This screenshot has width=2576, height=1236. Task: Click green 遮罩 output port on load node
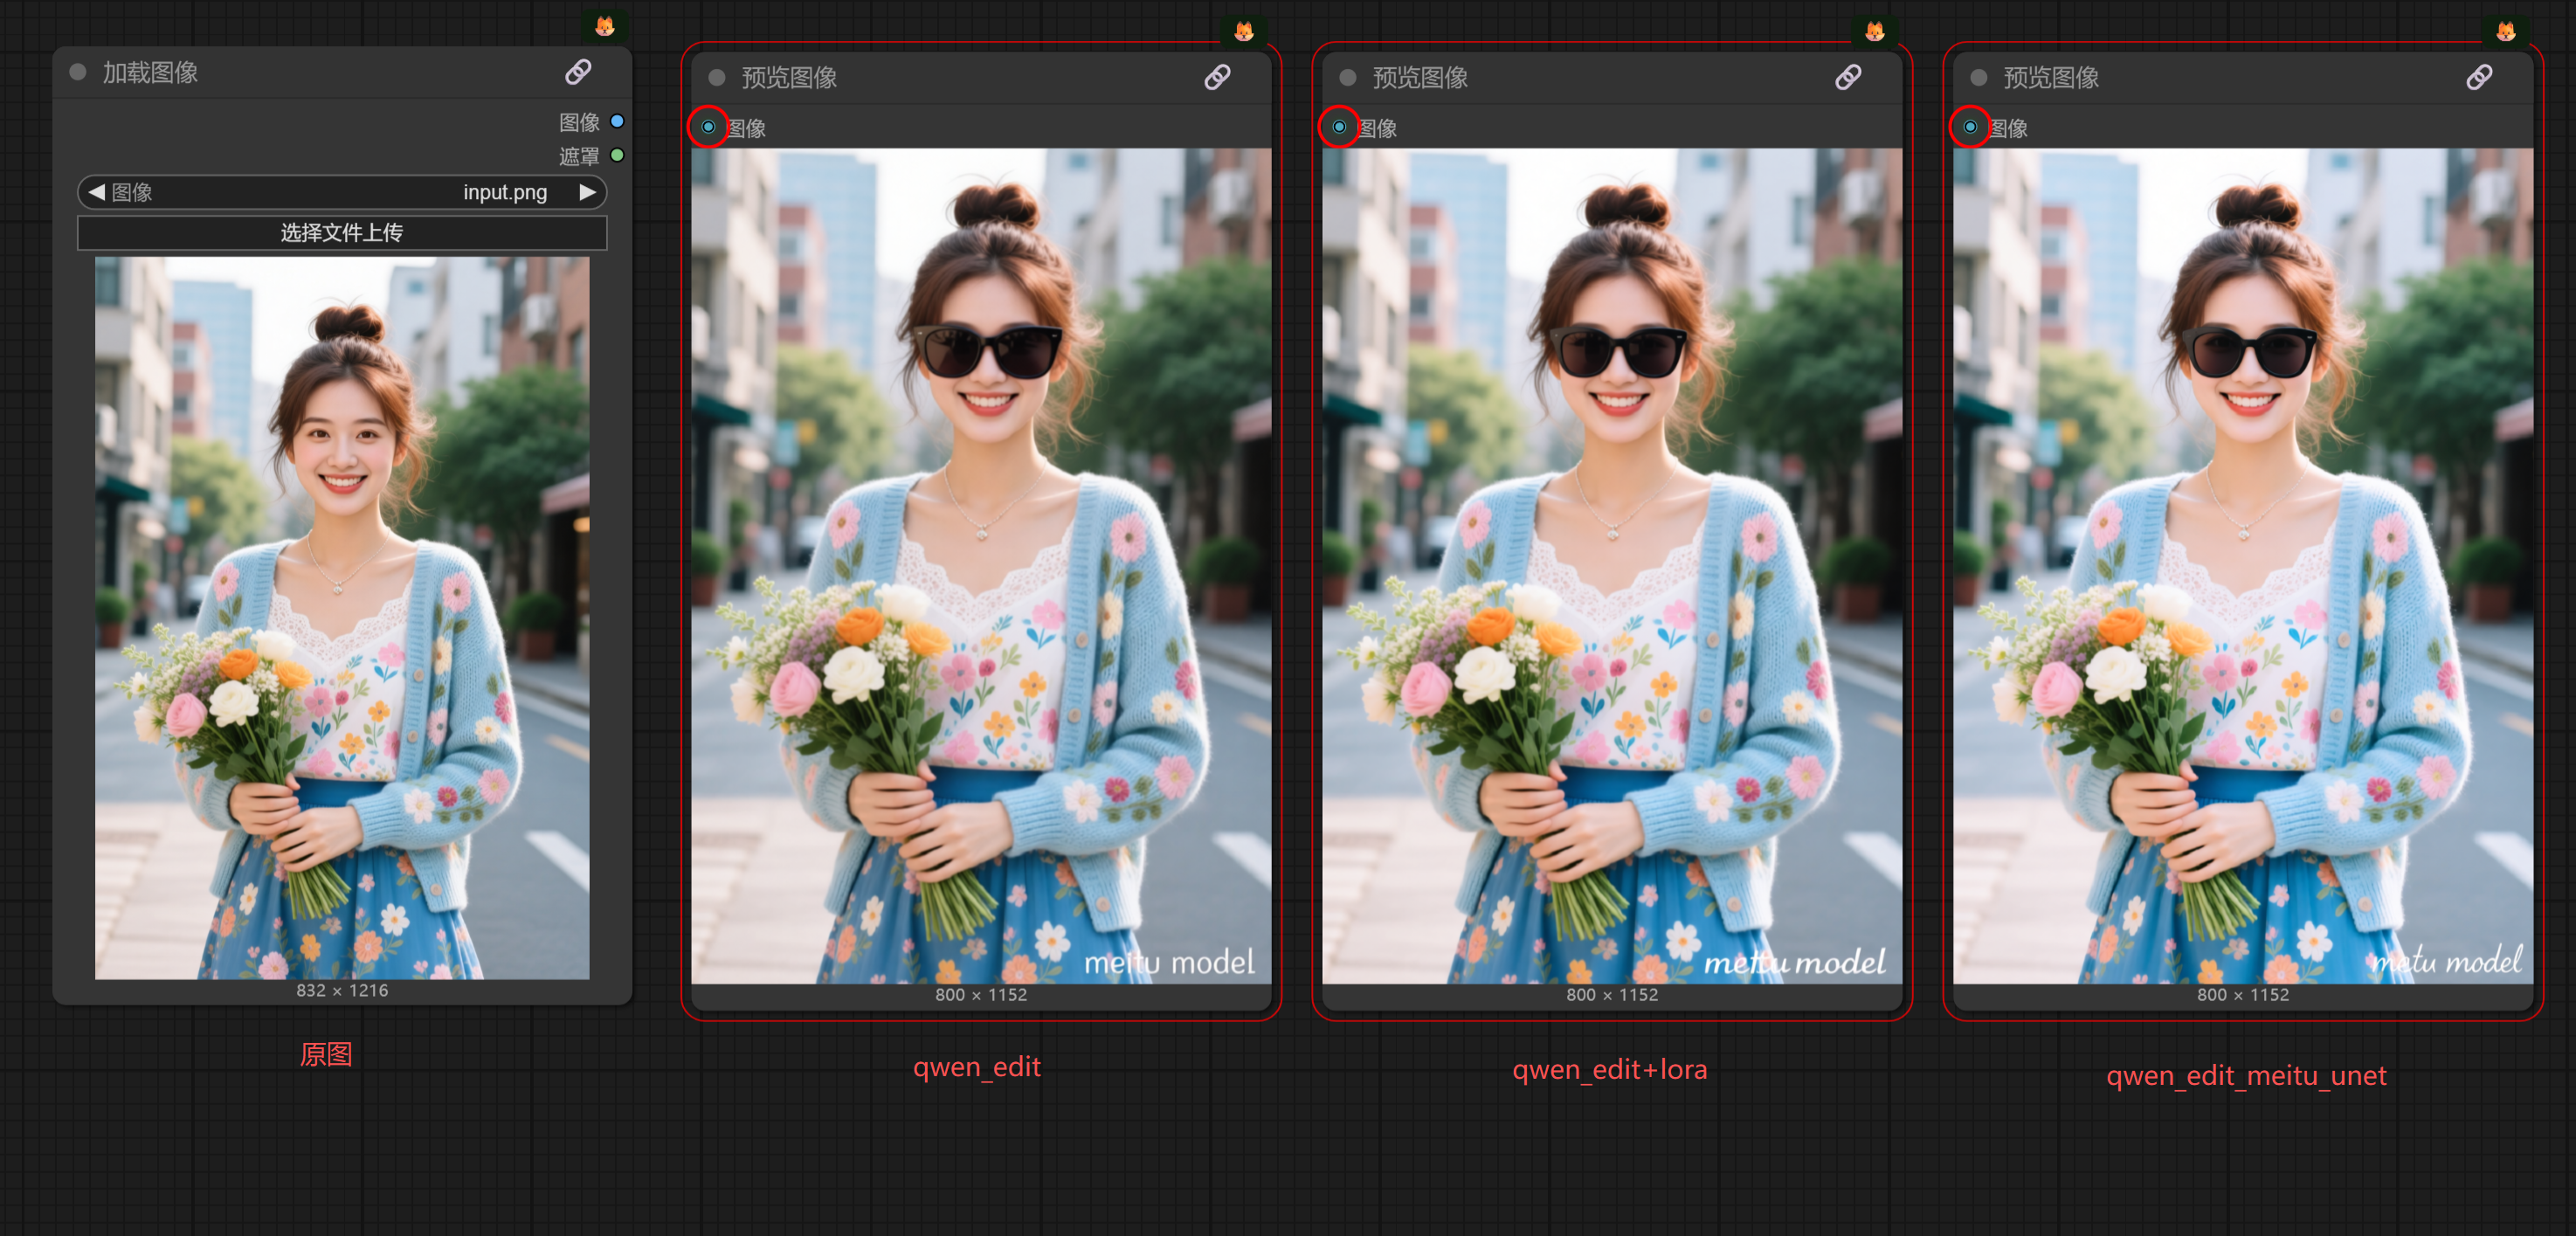617,155
